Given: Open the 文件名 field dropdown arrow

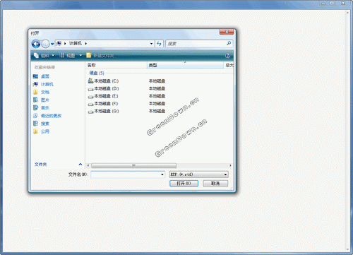Looking at the screenshot, I should tap(162, 174).
